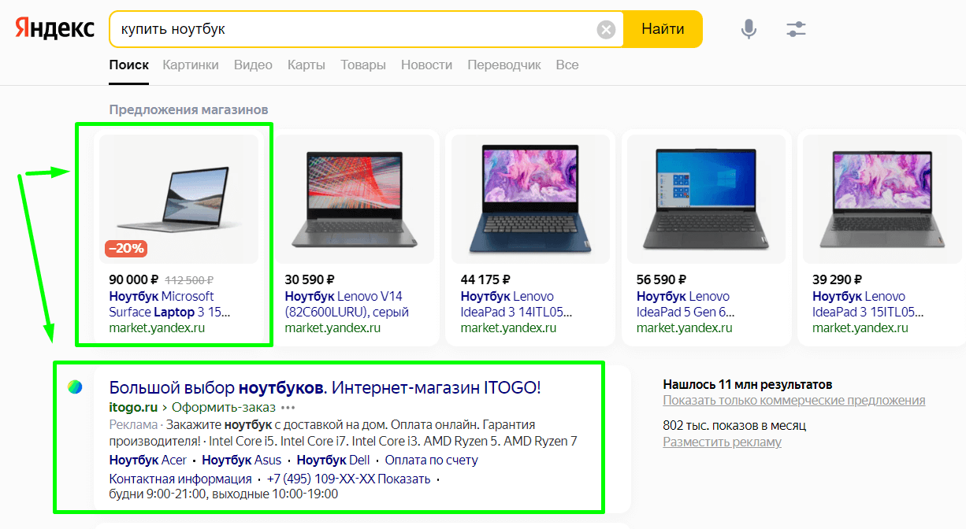Open Контактная информация link

pos(180,479)
